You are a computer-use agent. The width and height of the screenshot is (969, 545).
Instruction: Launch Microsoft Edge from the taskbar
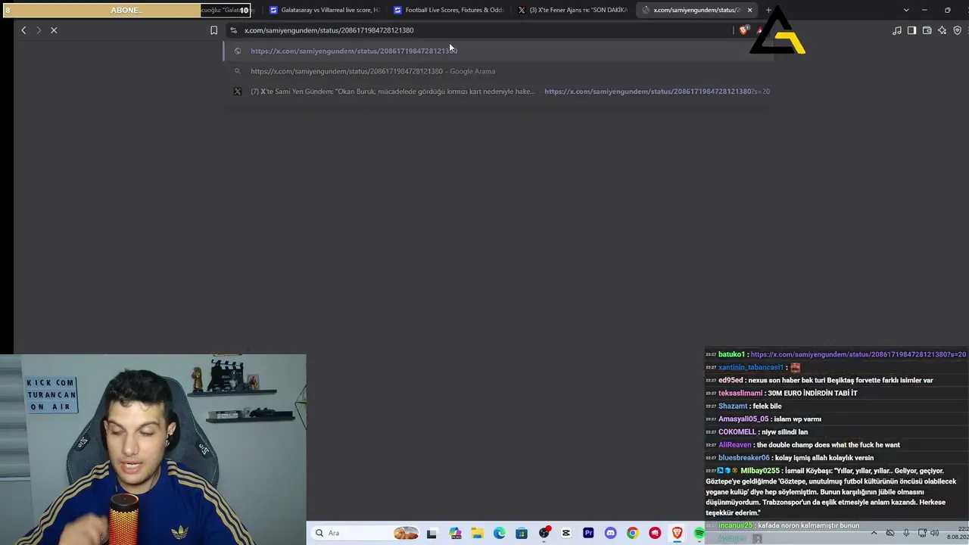click(x=500, y=533)
